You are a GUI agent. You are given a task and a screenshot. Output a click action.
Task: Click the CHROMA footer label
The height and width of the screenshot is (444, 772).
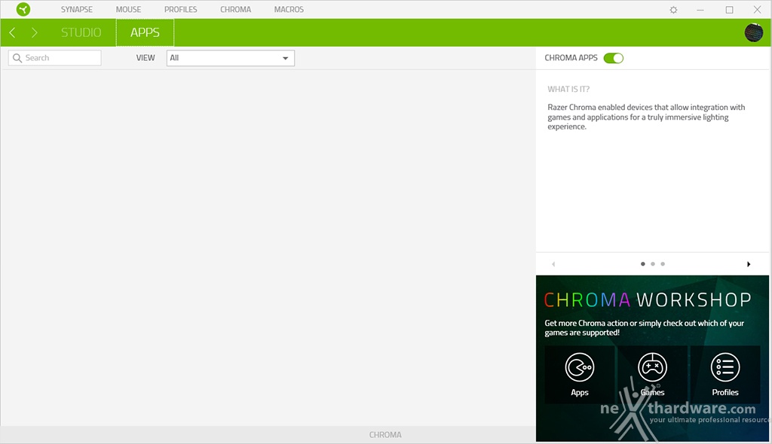(x=385, y=435)
